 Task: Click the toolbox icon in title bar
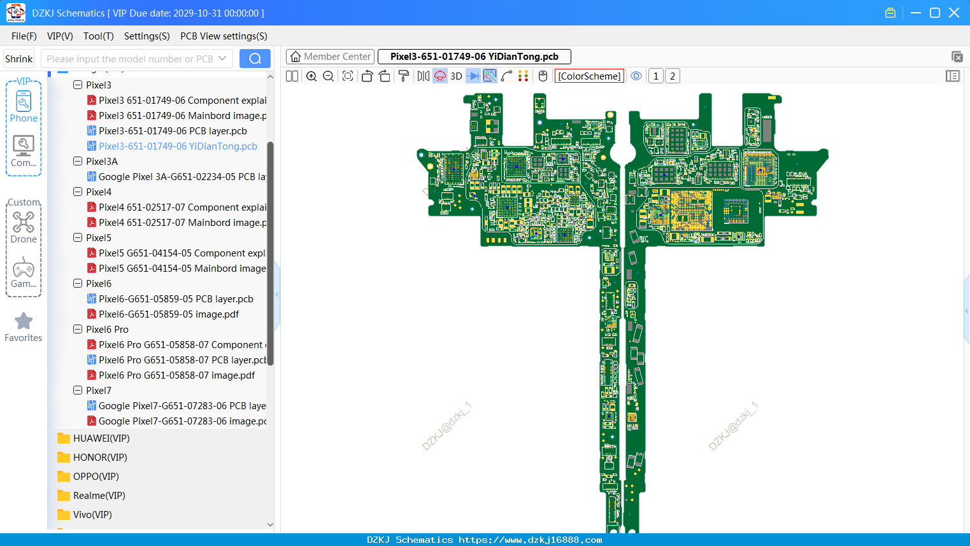[x=890, y=13]
